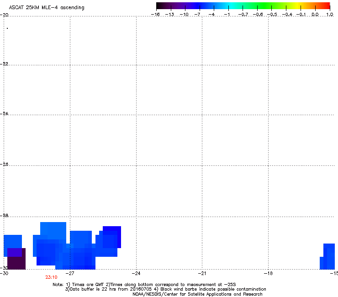Click the -24 longitude axis label

pyautogui.click(x=136, y=274)
